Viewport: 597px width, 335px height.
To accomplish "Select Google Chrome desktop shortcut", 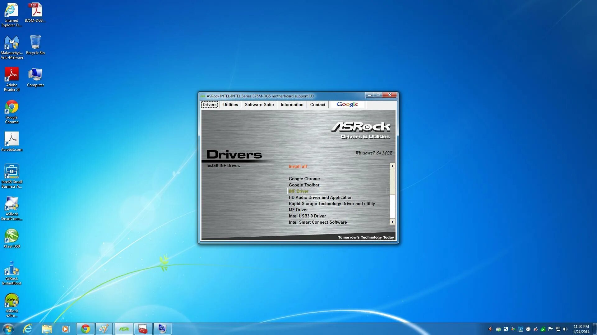I will pos(12,112).
